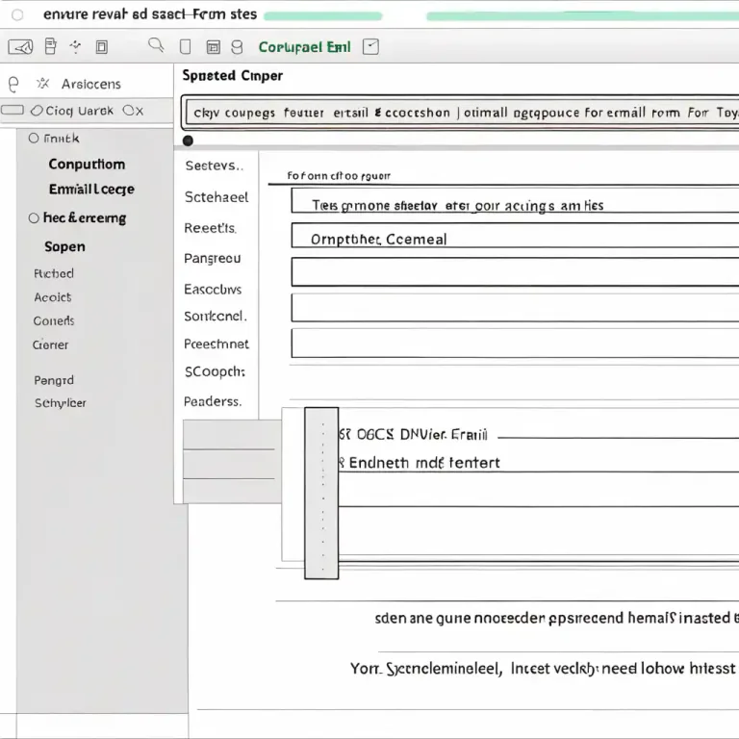This screenshot has width=739, height=739.
Task: Switch to the Peaderss tab
Action: pos(213,401)
